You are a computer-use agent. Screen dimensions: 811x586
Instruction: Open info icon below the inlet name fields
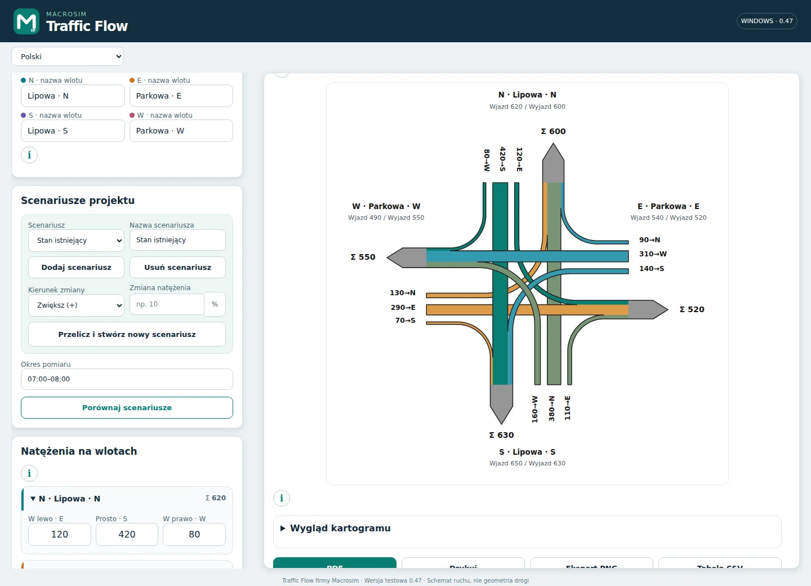pos(29,155)
